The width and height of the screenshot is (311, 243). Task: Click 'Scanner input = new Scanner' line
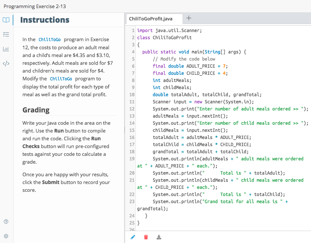203,102
